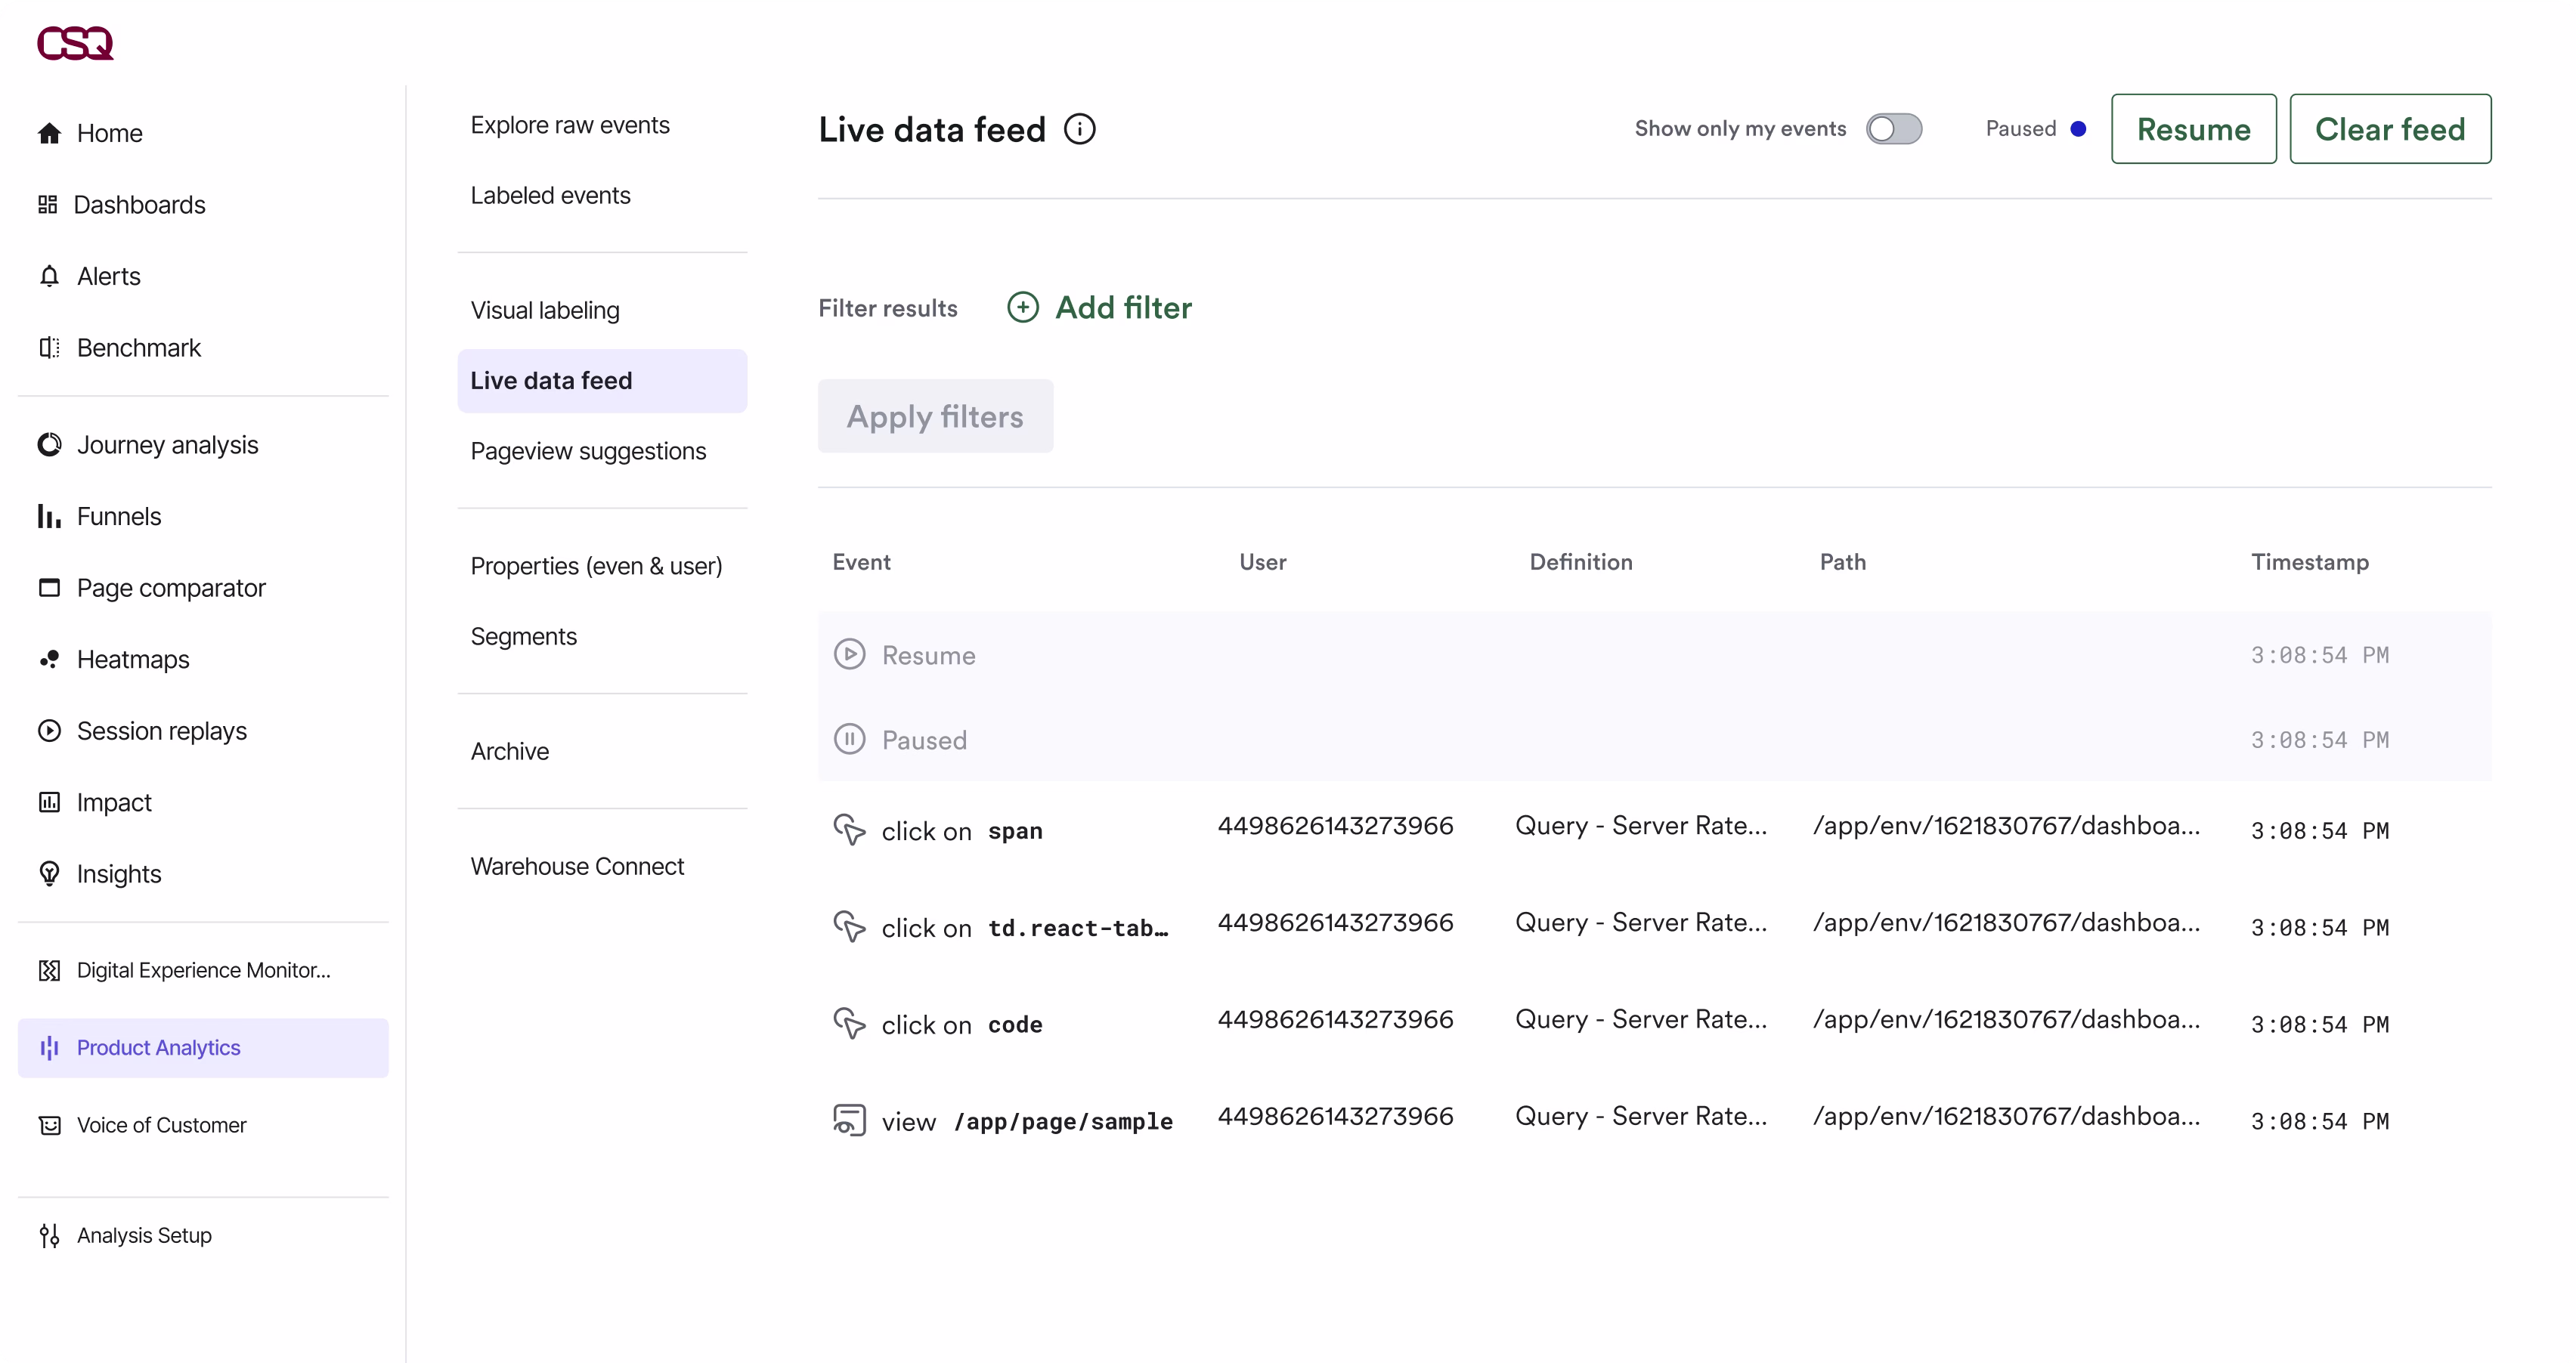This screenshot has width=2576, height=1363.
Task: Click the Funnels bar icon
Action: coord(49,517)
